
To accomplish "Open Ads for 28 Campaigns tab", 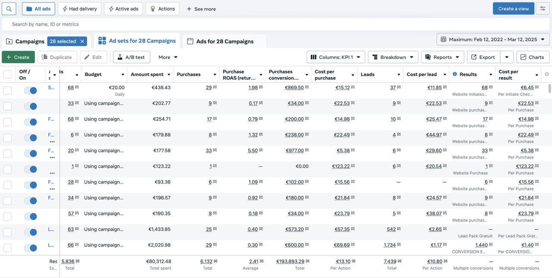I will [x=225, y=41].
